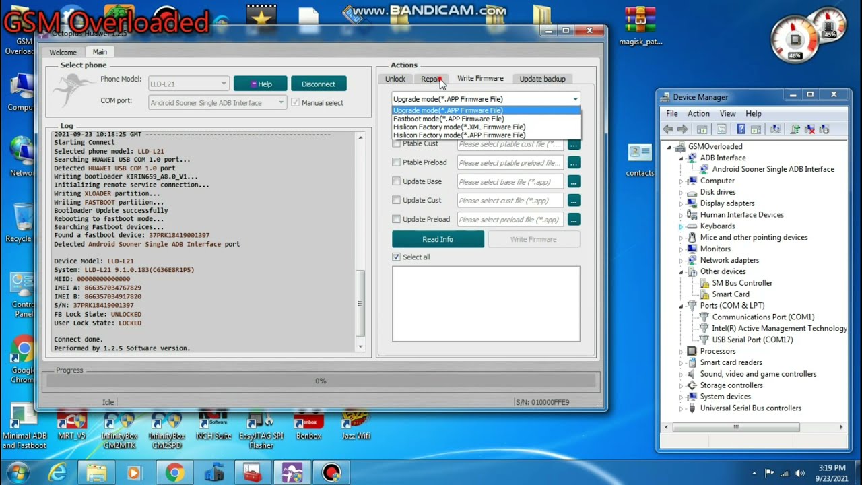Switch to the Update backup tab
Image resolution: width=862 pixels, height=485 pixels.
[542, 79]
